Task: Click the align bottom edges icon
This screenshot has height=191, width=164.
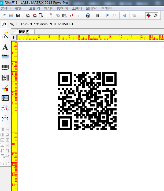Action: point(2,135)
